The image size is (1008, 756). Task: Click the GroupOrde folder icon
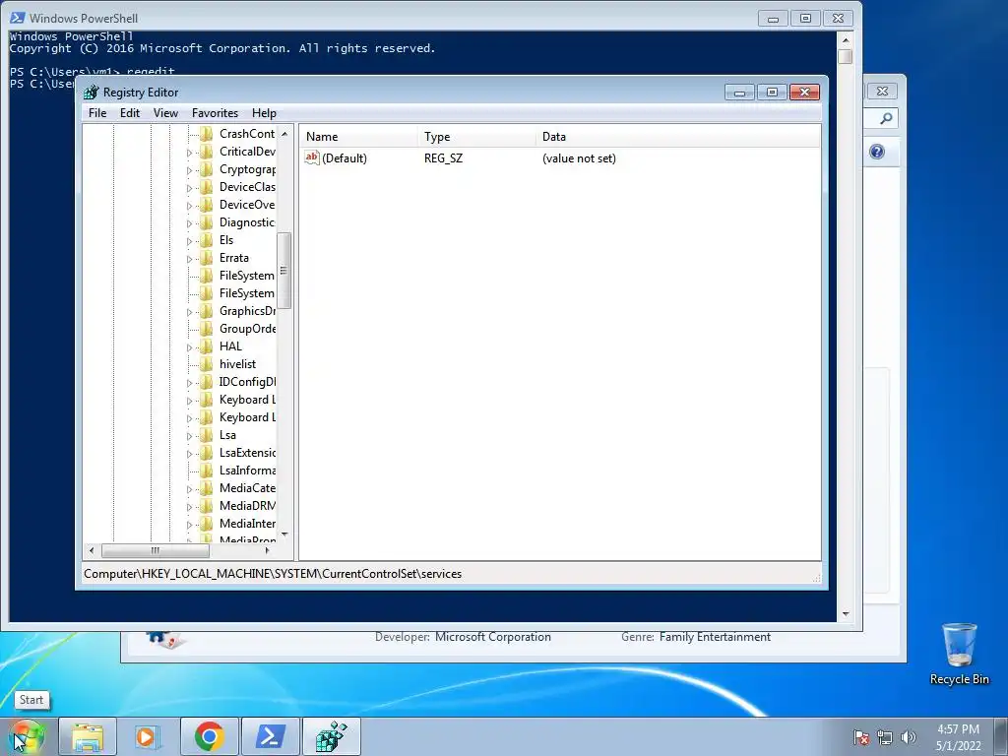point(207,329)
